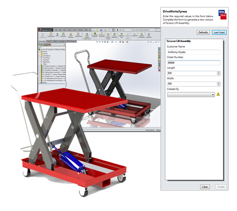
Task: Expand the History tree node
Action: click(39, 52)
